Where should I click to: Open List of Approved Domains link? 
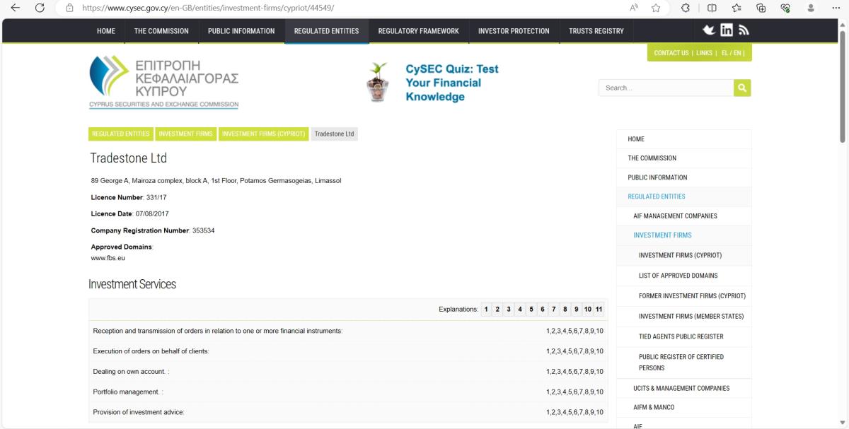[x=678, y=276]
